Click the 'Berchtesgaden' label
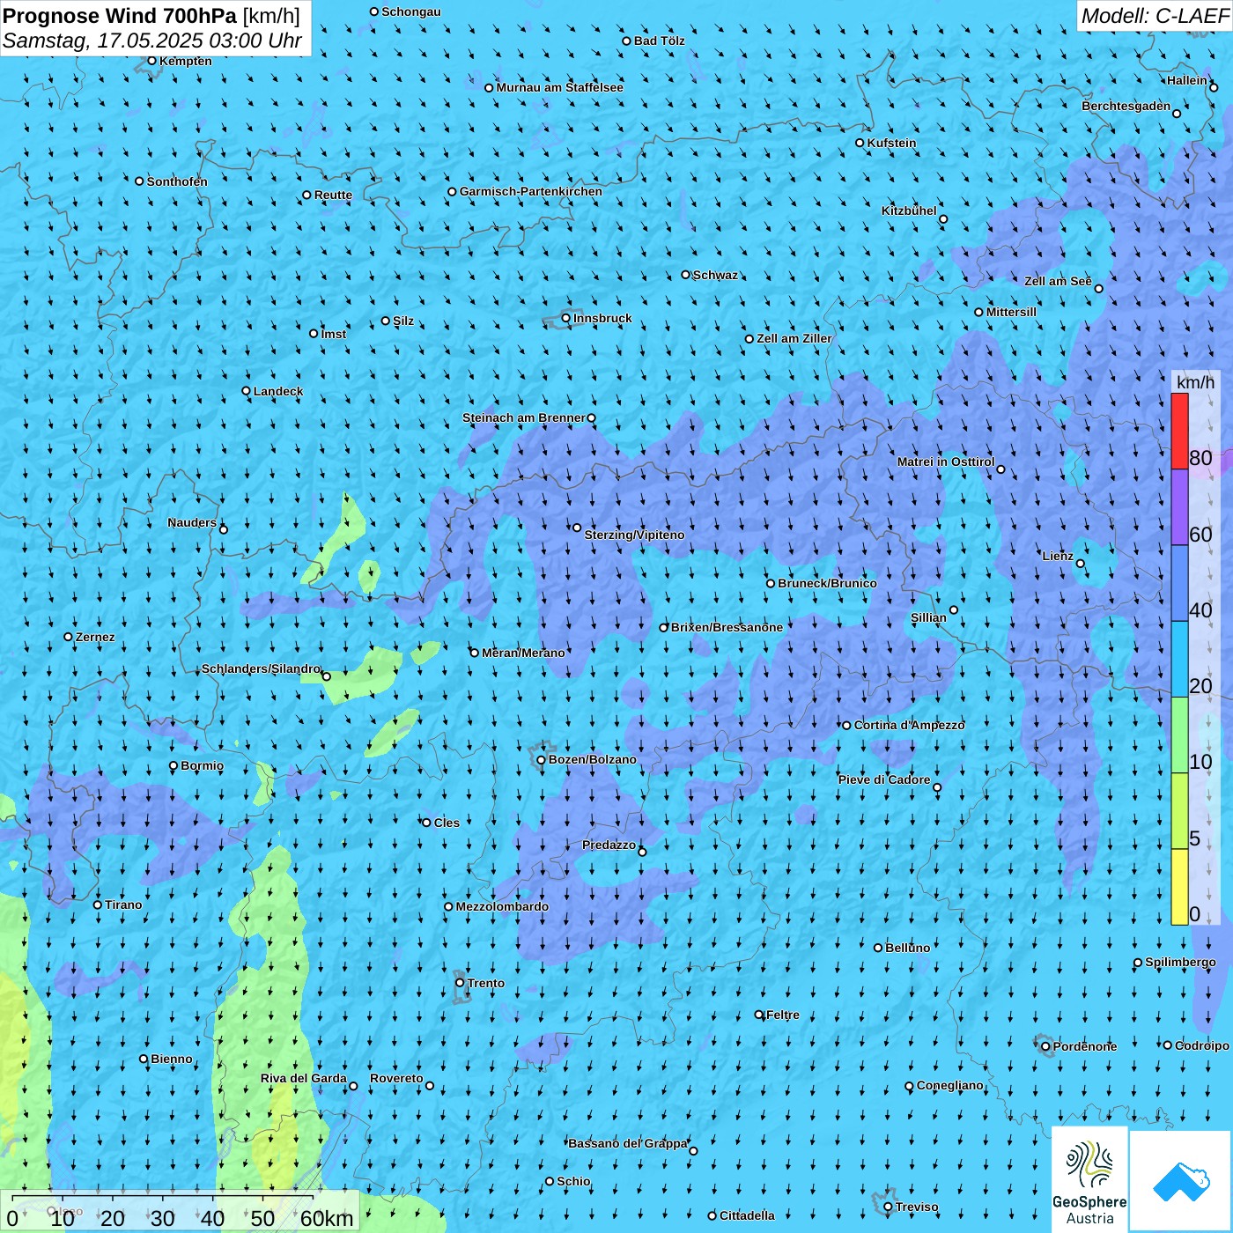This screenshot has width=1233, height=1233. (x=1126, y=106)
